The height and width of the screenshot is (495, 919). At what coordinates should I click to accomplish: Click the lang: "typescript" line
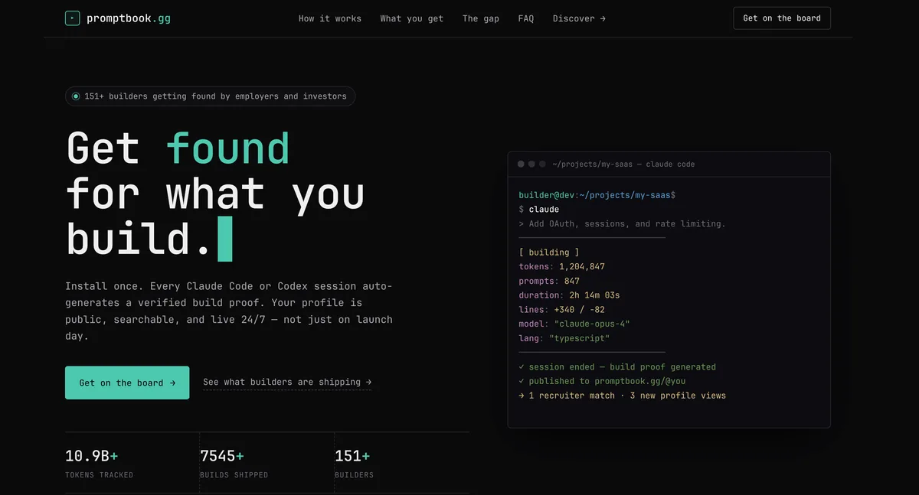(x=564, y=338)
